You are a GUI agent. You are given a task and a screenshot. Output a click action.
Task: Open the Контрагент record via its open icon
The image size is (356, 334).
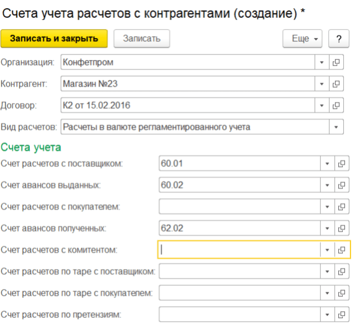[x=336, y=84]
